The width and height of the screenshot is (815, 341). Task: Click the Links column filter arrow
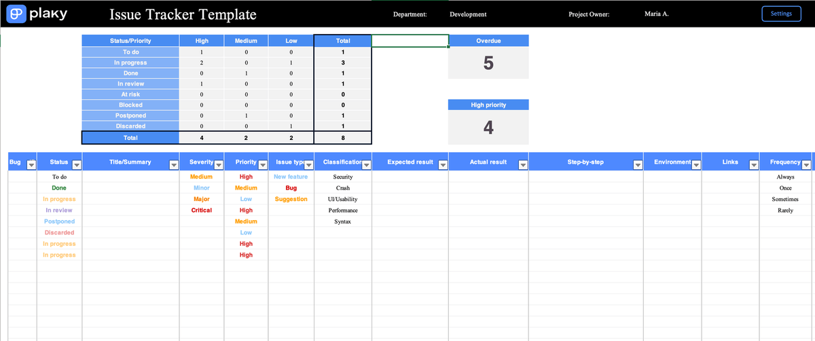point(753,164)
